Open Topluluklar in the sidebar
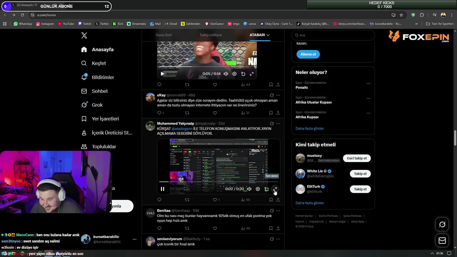457x257 pixels. click(99, 146)
